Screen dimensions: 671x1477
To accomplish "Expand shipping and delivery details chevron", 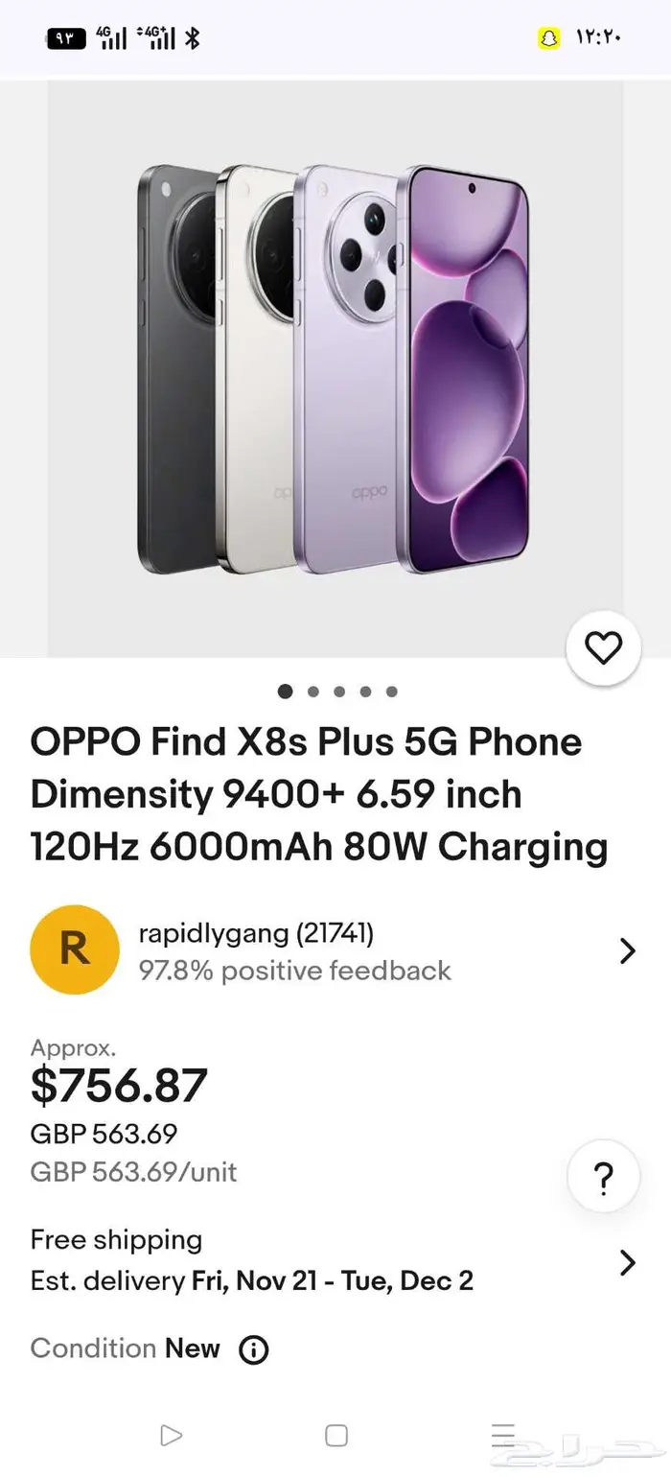I will click(627, 1262).
